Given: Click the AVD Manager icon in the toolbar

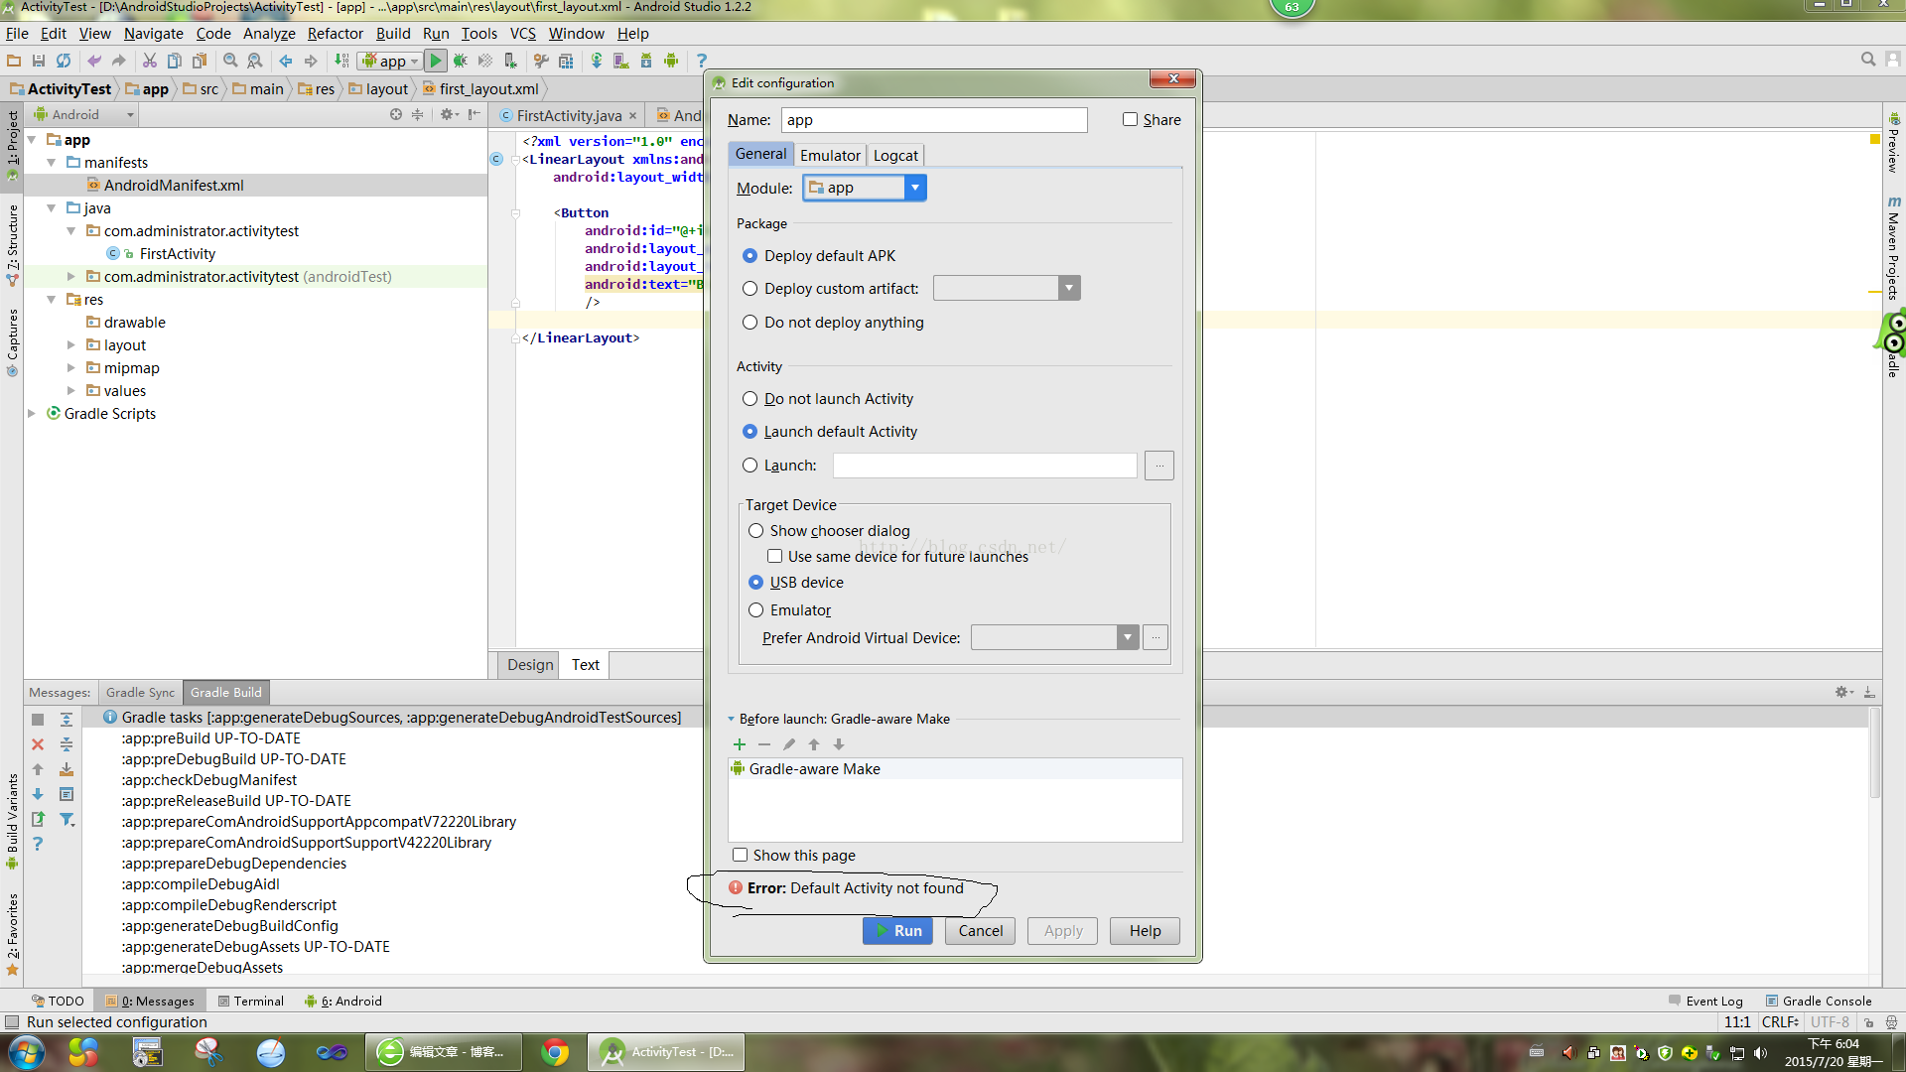Looking at the screenshot, I should coord(621,61).
